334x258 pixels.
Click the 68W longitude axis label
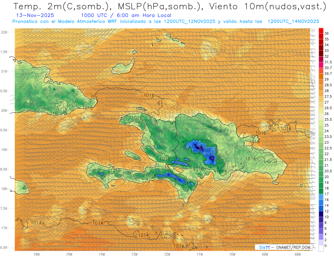point(297,254)
